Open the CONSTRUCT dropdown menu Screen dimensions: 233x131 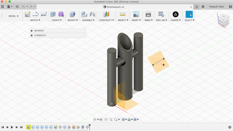click(x=106, y=20)
